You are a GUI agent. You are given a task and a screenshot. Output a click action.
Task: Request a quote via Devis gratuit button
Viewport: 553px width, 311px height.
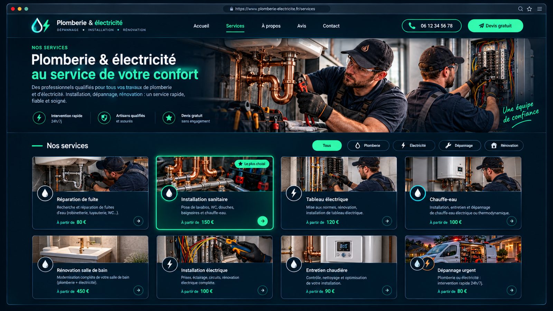point(495,26)
